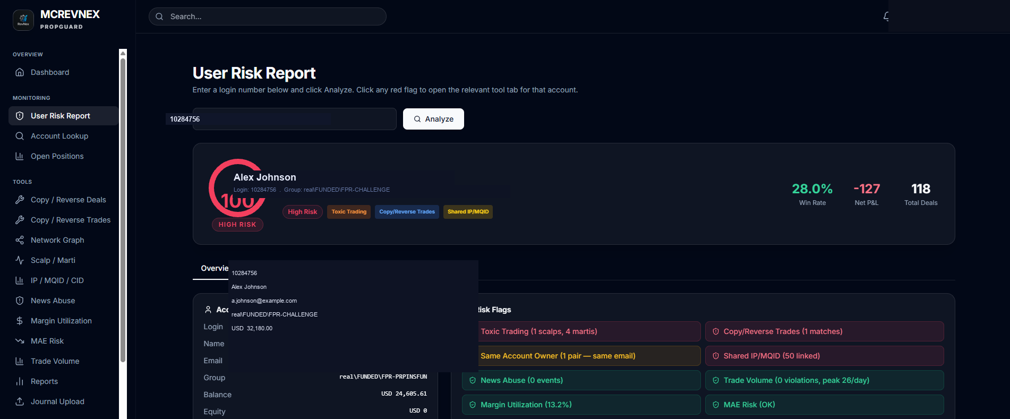Screen dimensions: 1010x419
Task: Open Scalp / Marti tool
Action: pos(63,260)
